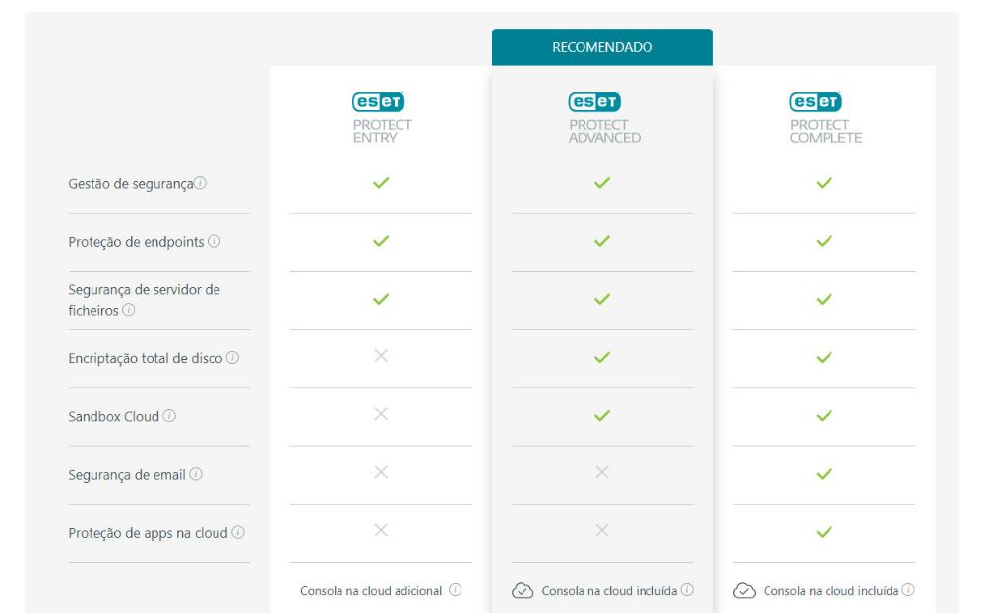The width and height of the screenshot is (984, 613).
Task: Click info icon beside Consola na cloud adicional
Action: click(455, 590)
